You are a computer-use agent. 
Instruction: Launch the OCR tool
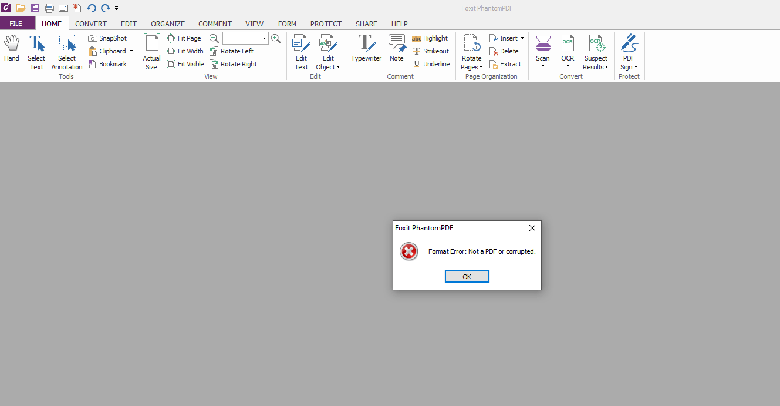[x=568, y=50]
